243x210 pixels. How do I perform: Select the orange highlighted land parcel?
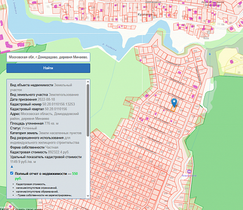(x=173, y=108)
